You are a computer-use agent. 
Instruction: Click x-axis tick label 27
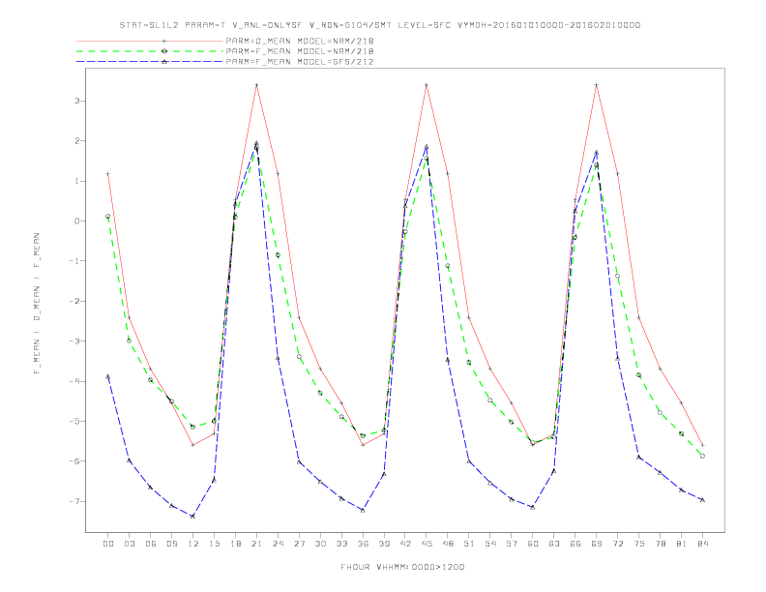click(299, 544)
